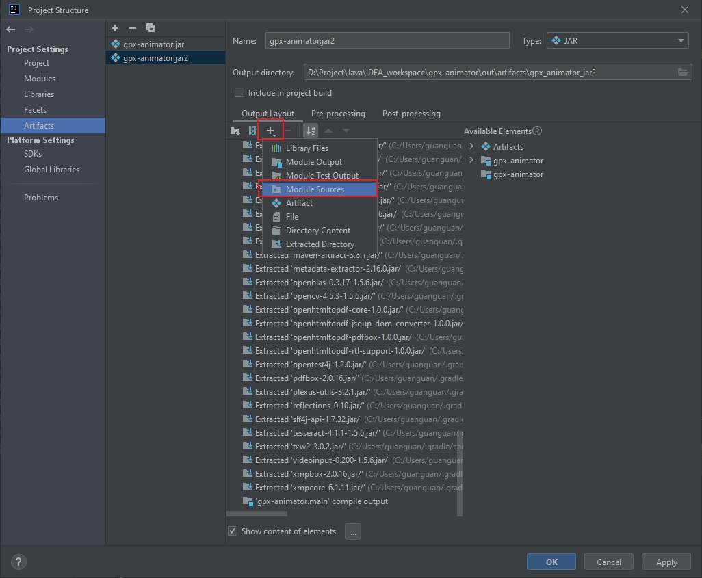
Task: Move element down arrow in layout toolbar
Action: pyautogui.click(x=346, y=131)
